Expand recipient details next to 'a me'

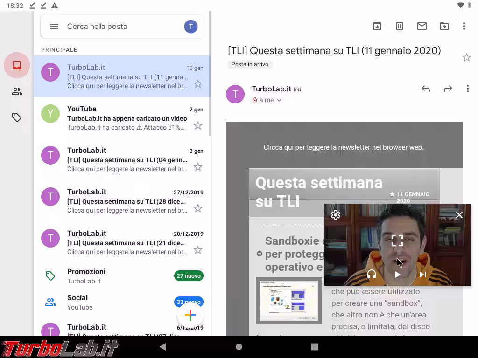click(x=279, y=100)
